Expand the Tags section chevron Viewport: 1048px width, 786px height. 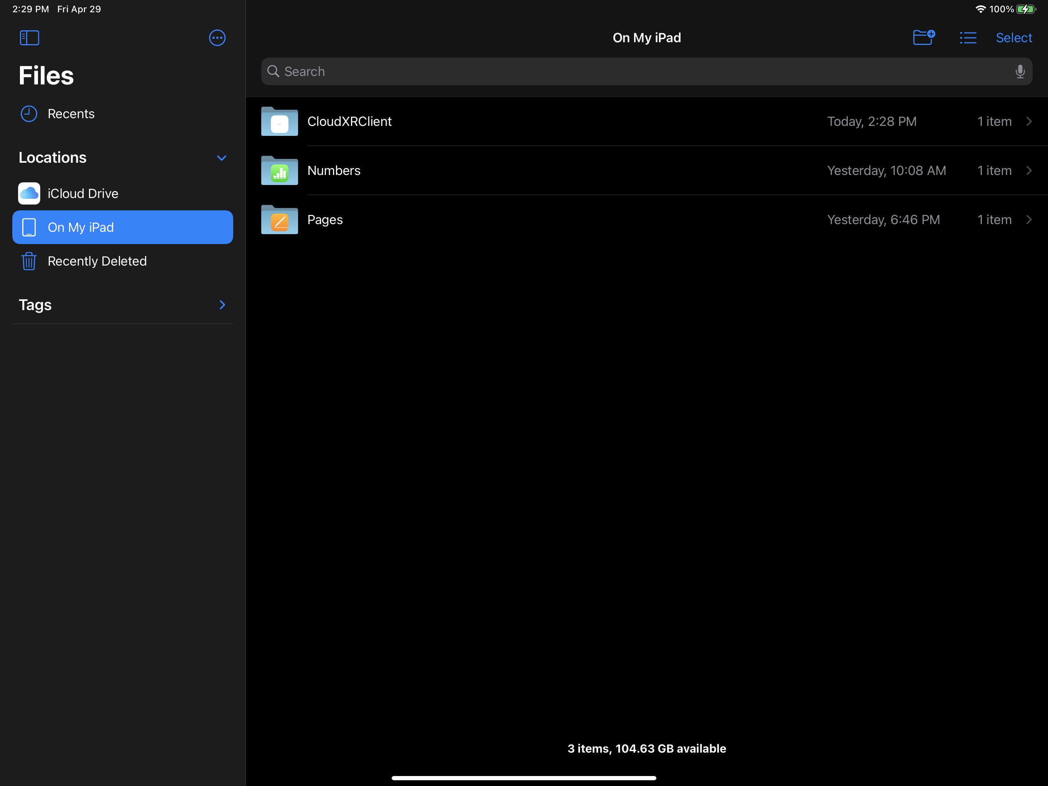tap(222, 305)
